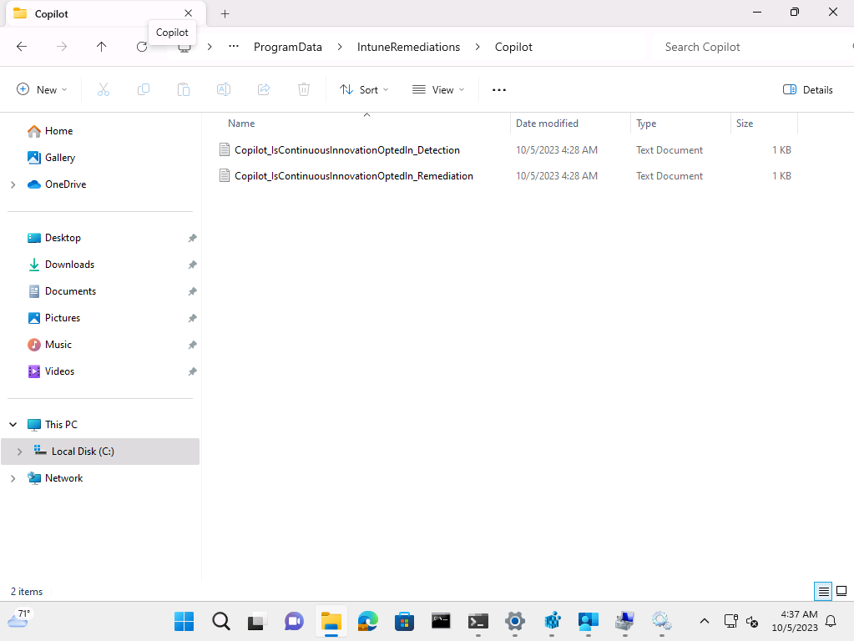Show hidden breadcrumb path ellipsis
The height and width of the screenshot is (641, 854).
[234, 47]
